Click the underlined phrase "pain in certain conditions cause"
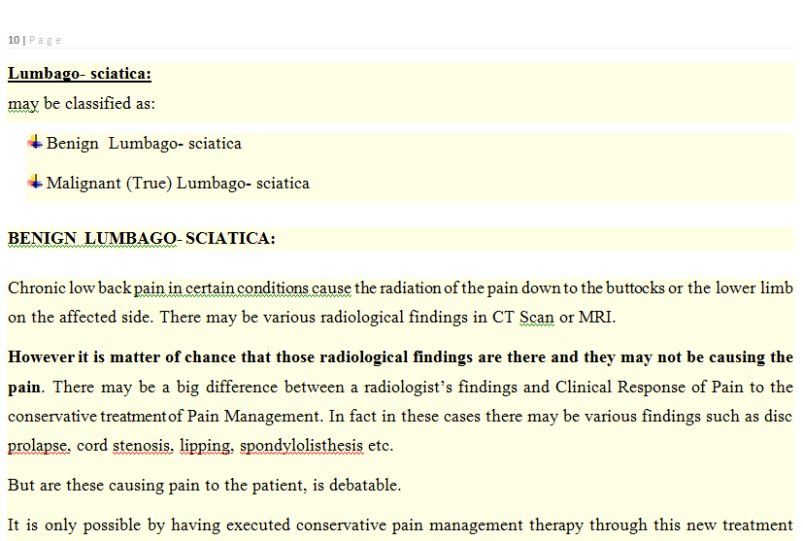Viewport: 803px width, 541px height. pos(243,288)
